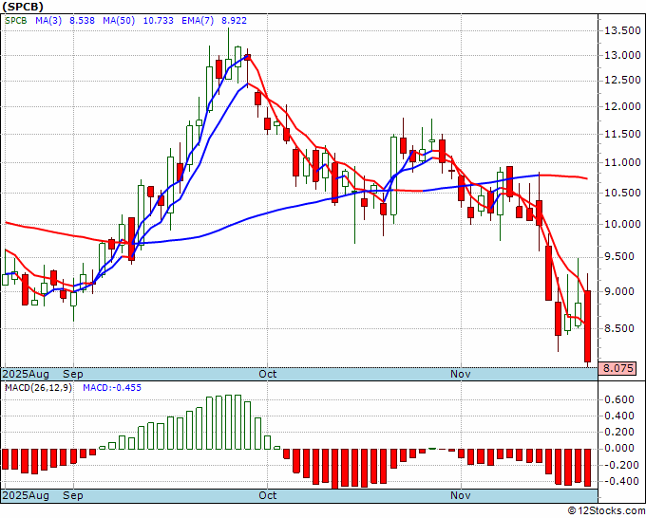Click 2025Aug on price chart time axis

(x=26, y=374)
